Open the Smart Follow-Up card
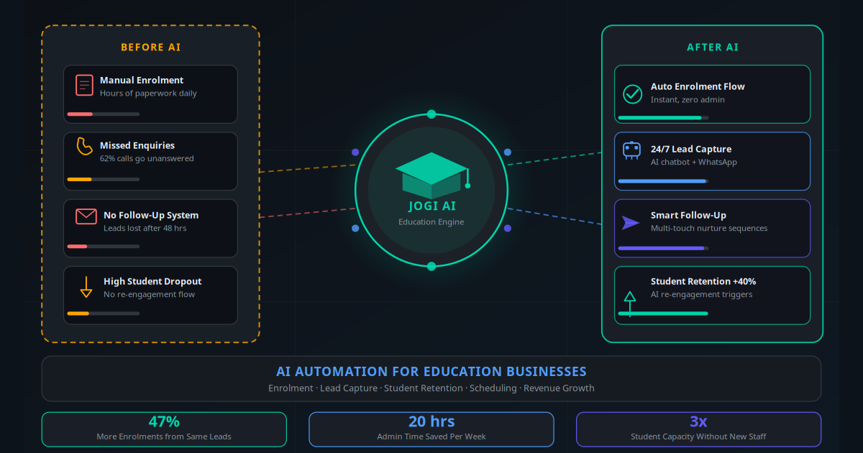This screenshot has width=863, height=453. pos(712,228)
